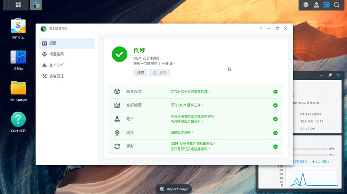Click the 惡意程式 malware row icon

117,91
